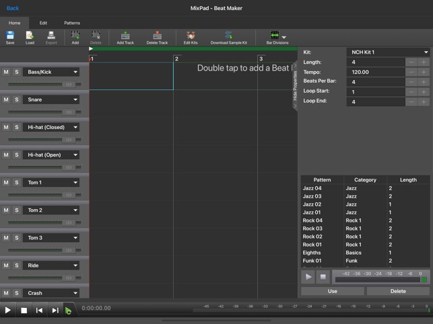
Task: Mute the Ride track
Action: (6, 266)
